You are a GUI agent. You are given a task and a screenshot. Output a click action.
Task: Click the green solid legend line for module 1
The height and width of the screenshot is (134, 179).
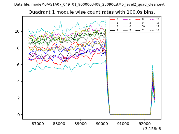pos(113,23)
